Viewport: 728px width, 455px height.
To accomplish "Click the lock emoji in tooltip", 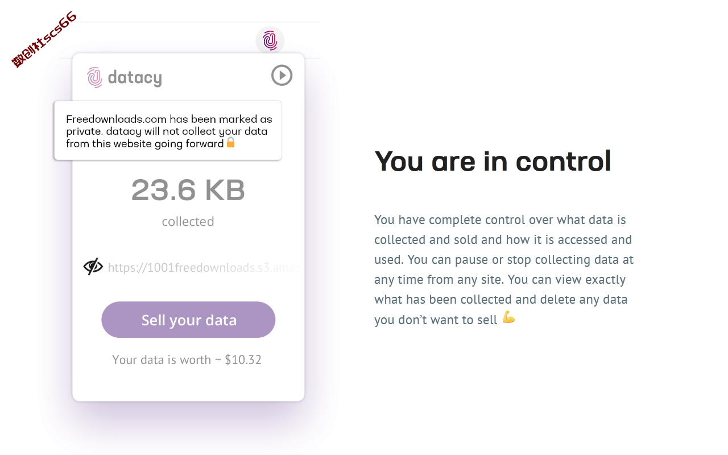I will click(x=231, y=143).
